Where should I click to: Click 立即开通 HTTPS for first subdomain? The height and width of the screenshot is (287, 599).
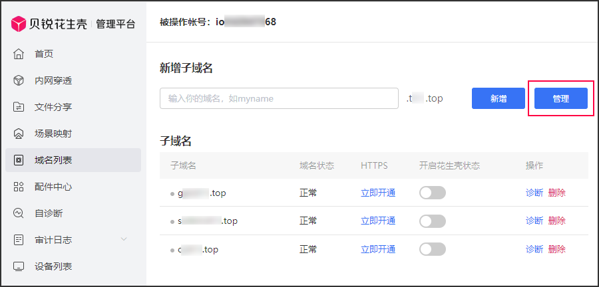click(x=378, y=193)
